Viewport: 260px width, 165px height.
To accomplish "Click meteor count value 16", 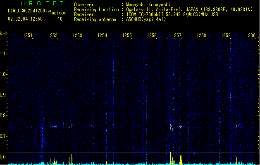I will click(60, 19).
